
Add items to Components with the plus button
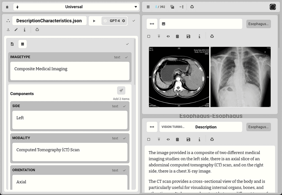[x=121, y=90]
